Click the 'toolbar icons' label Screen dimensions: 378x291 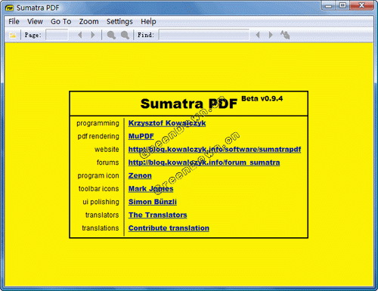(98, 189)
